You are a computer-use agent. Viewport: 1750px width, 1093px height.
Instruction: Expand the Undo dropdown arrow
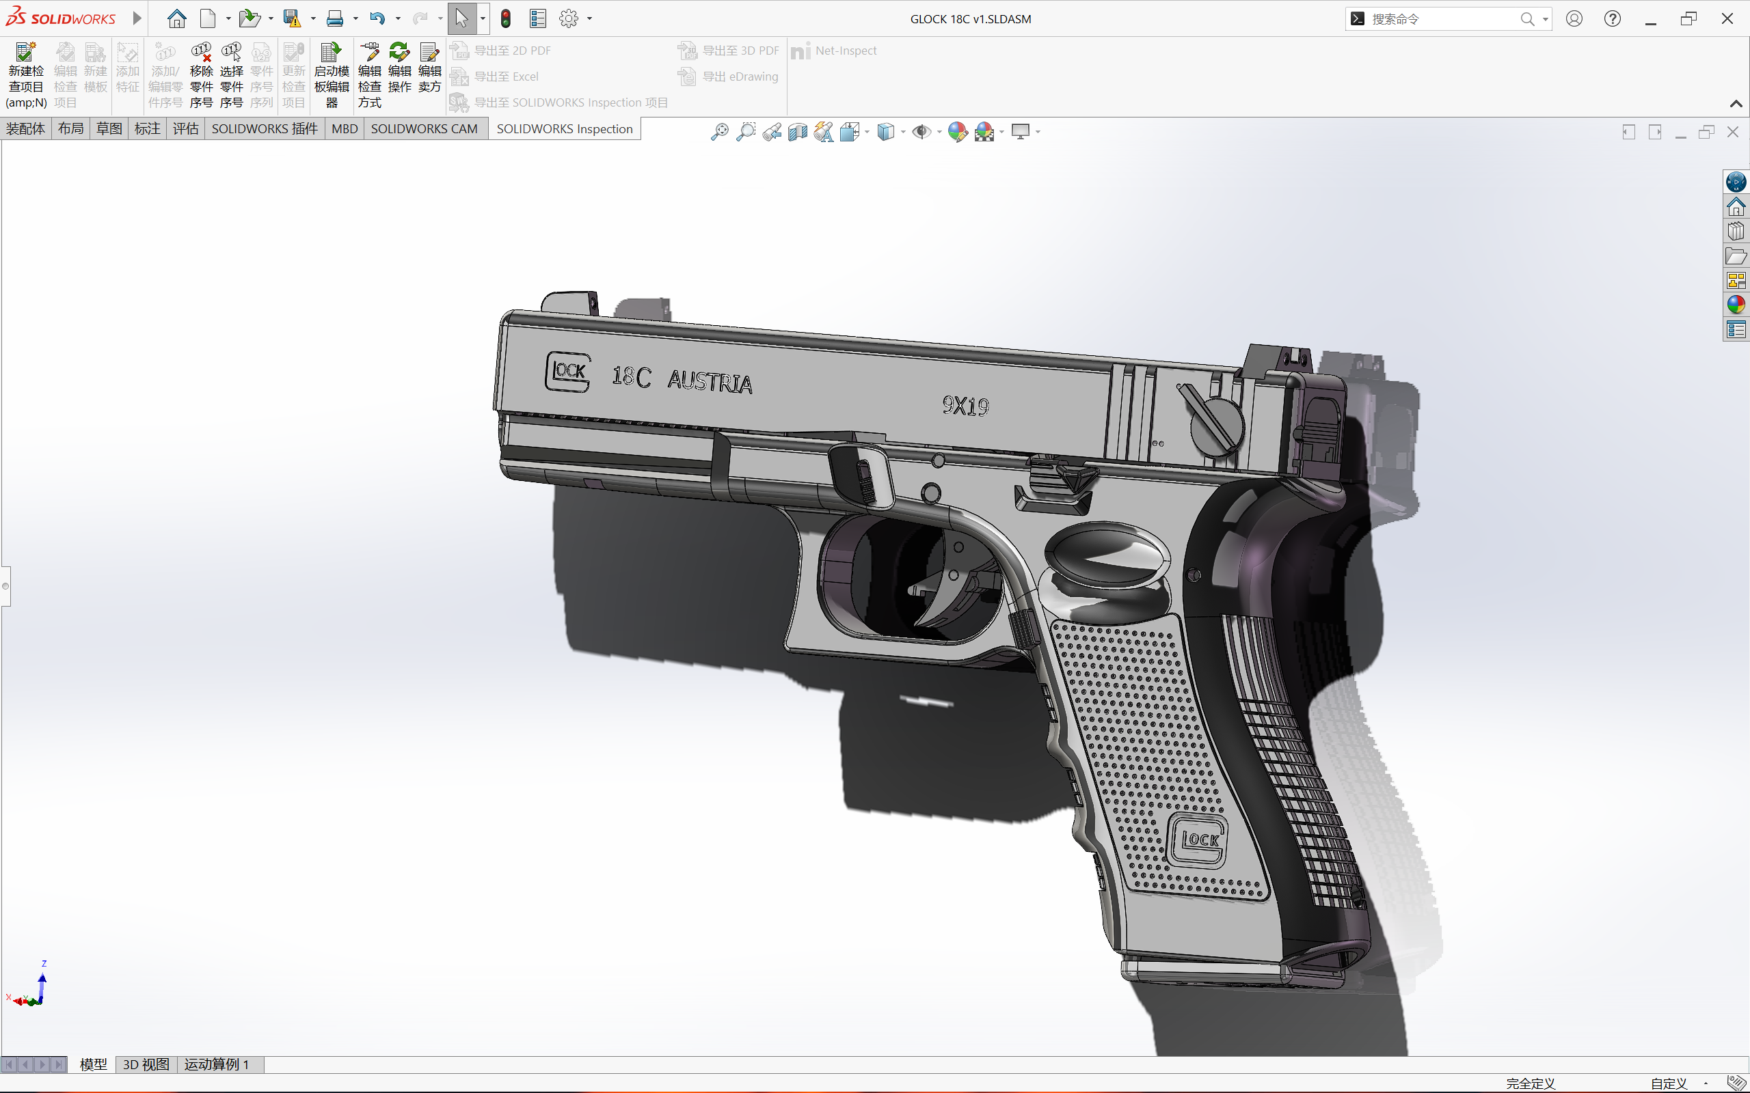(x=398, y=19)
